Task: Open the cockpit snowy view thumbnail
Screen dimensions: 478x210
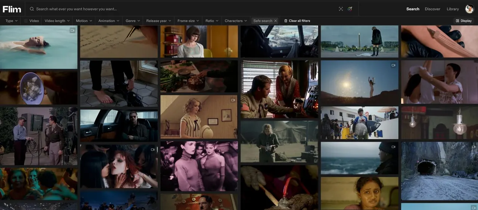Action: [279, 42]
